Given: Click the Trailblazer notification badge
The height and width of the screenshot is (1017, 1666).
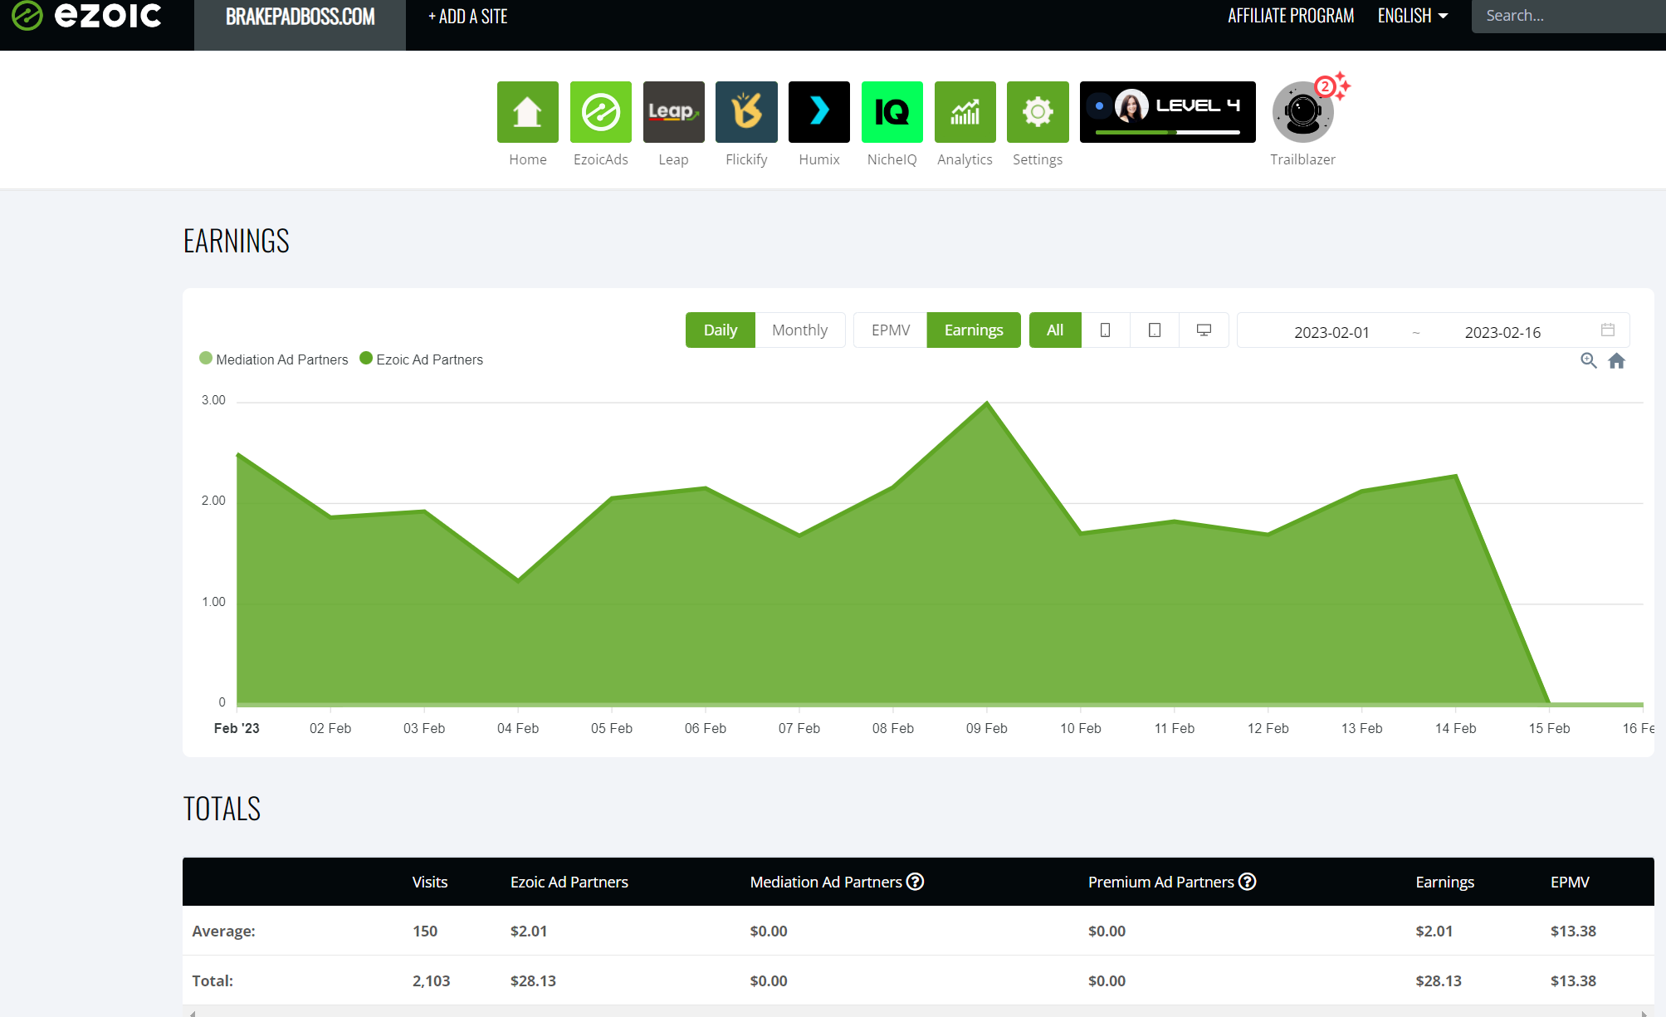Looking at the screenshot, I should click(1325, 86).
